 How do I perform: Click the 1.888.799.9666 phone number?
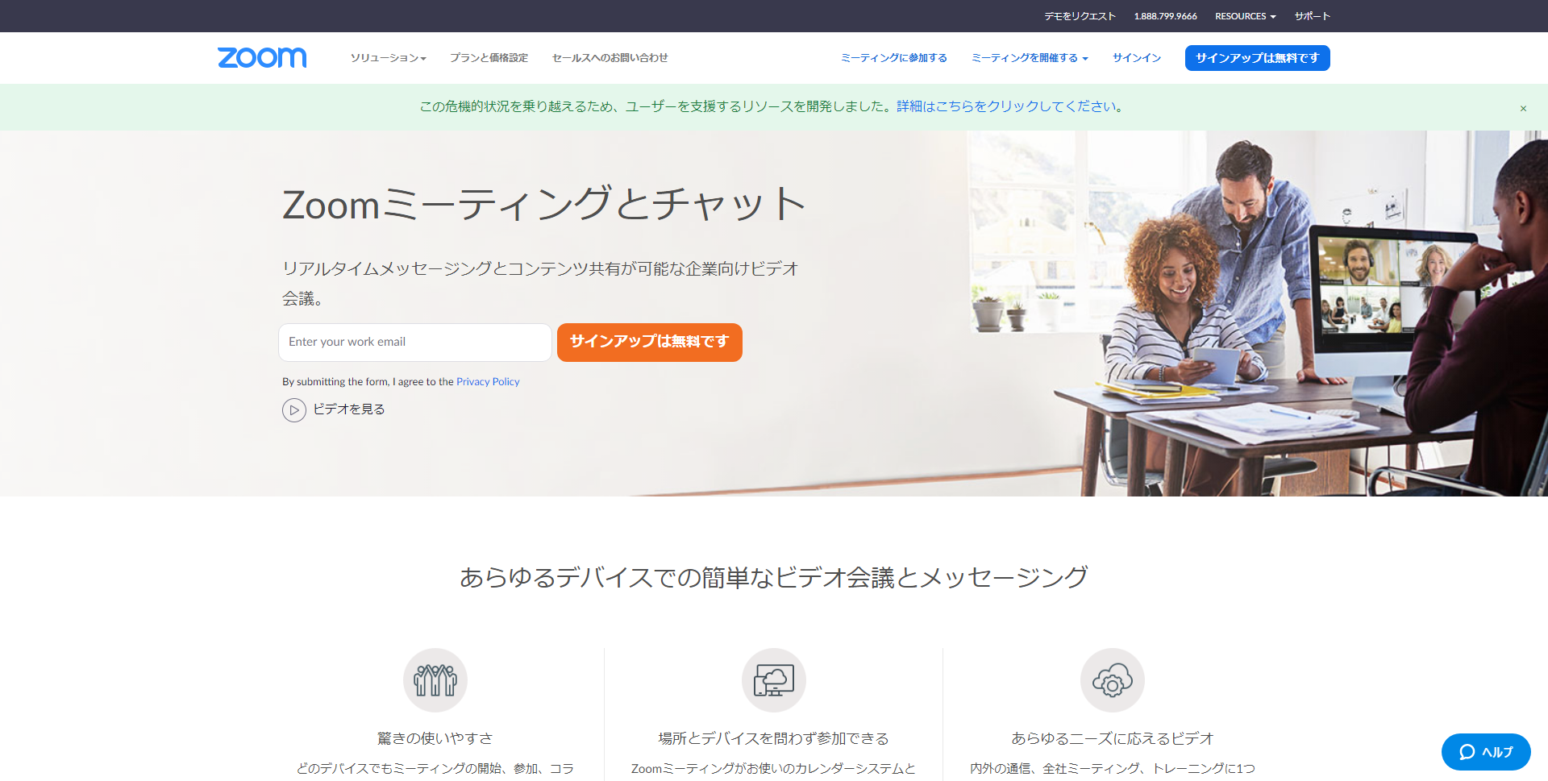click(x=1165, y=16)
